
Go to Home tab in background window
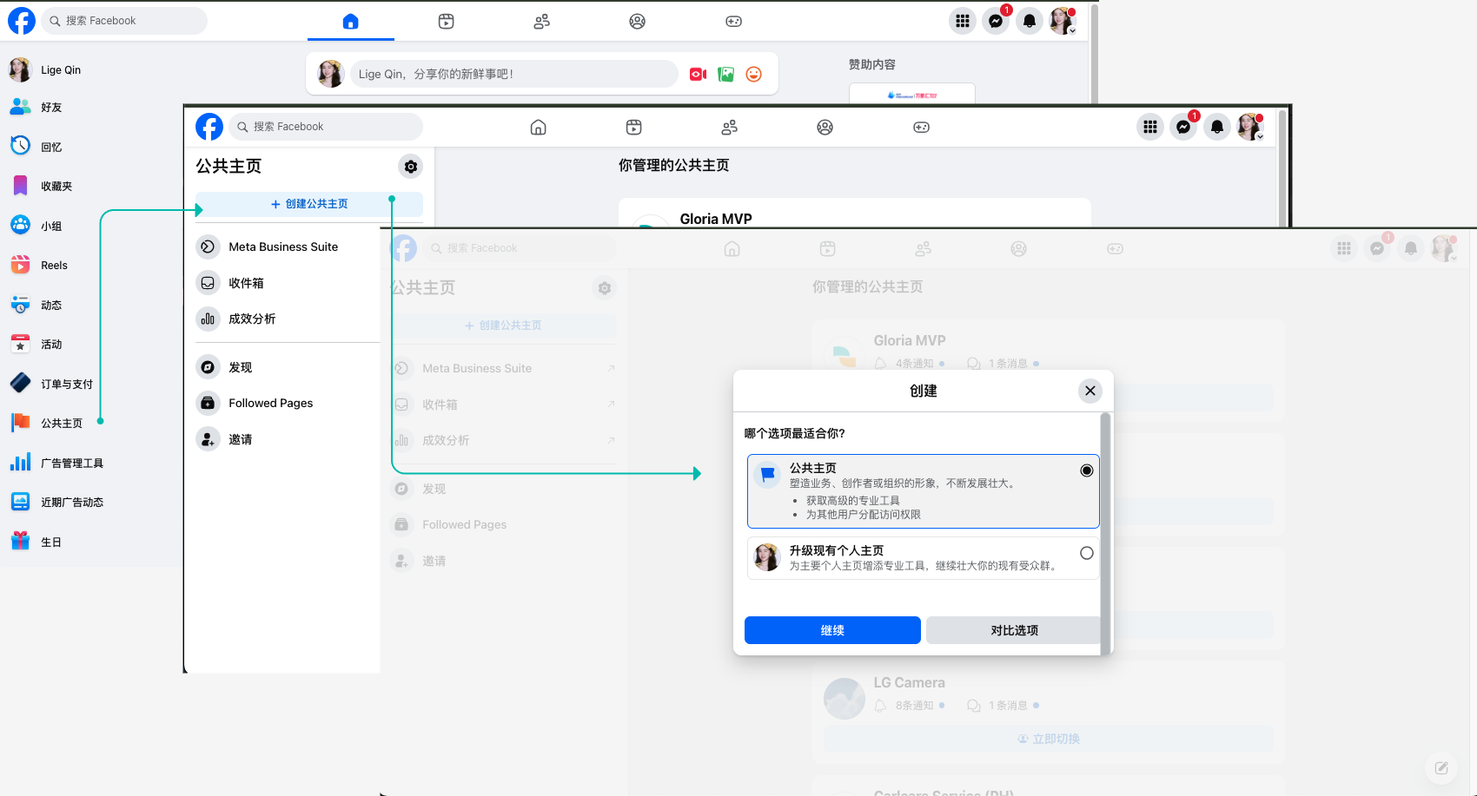point(351,22)
